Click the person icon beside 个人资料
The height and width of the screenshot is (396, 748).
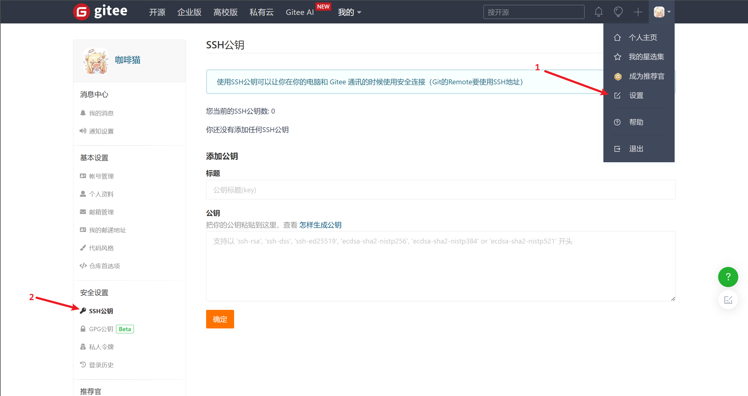coord(83,194)
